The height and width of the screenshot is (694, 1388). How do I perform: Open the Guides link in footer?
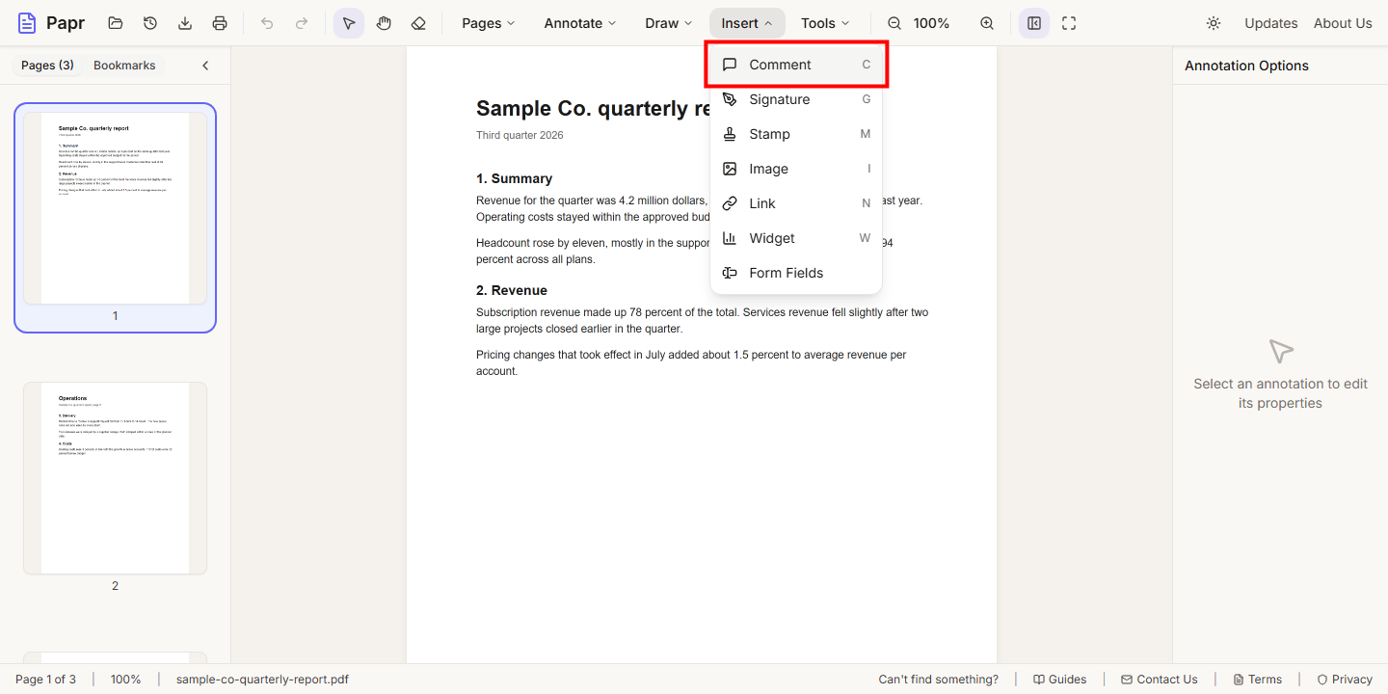point(1059,680)
